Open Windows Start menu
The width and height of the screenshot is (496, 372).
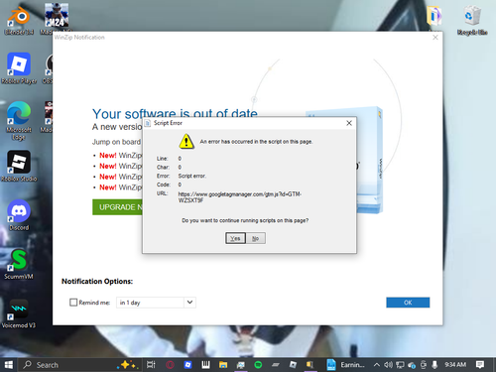click(x=9, y=365)
